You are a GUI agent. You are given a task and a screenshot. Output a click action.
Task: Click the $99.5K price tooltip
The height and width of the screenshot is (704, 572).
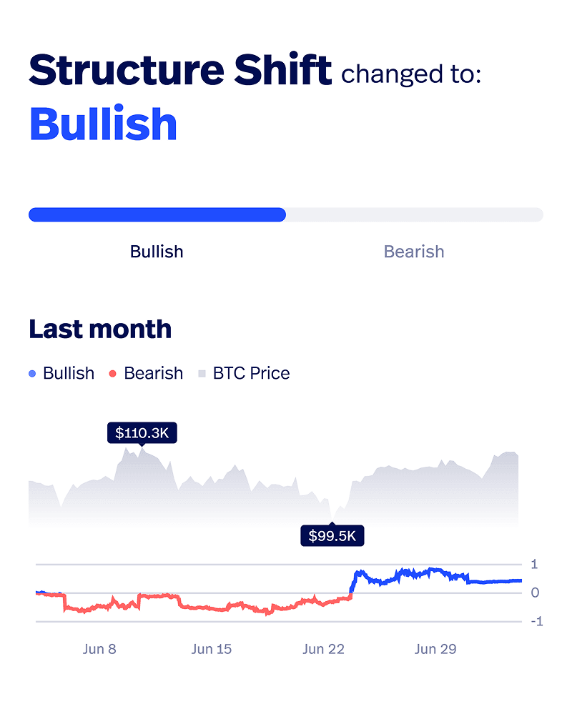[332, 535]
